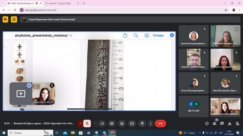Toggle closed captions button

(x=112, y=124)
